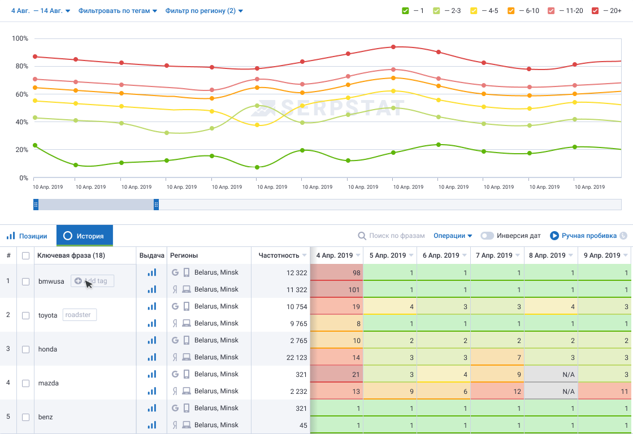Toggle legend checkbox for positions 11-20
Image resolution: width=633 pixels, height=434 pixels.
[551, 11]
